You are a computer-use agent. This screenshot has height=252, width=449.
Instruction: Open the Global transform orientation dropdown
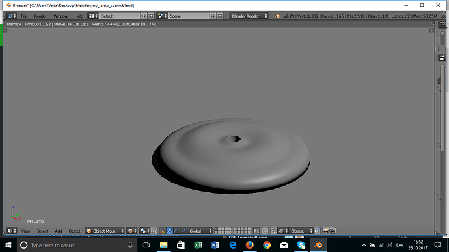[200, 231]
